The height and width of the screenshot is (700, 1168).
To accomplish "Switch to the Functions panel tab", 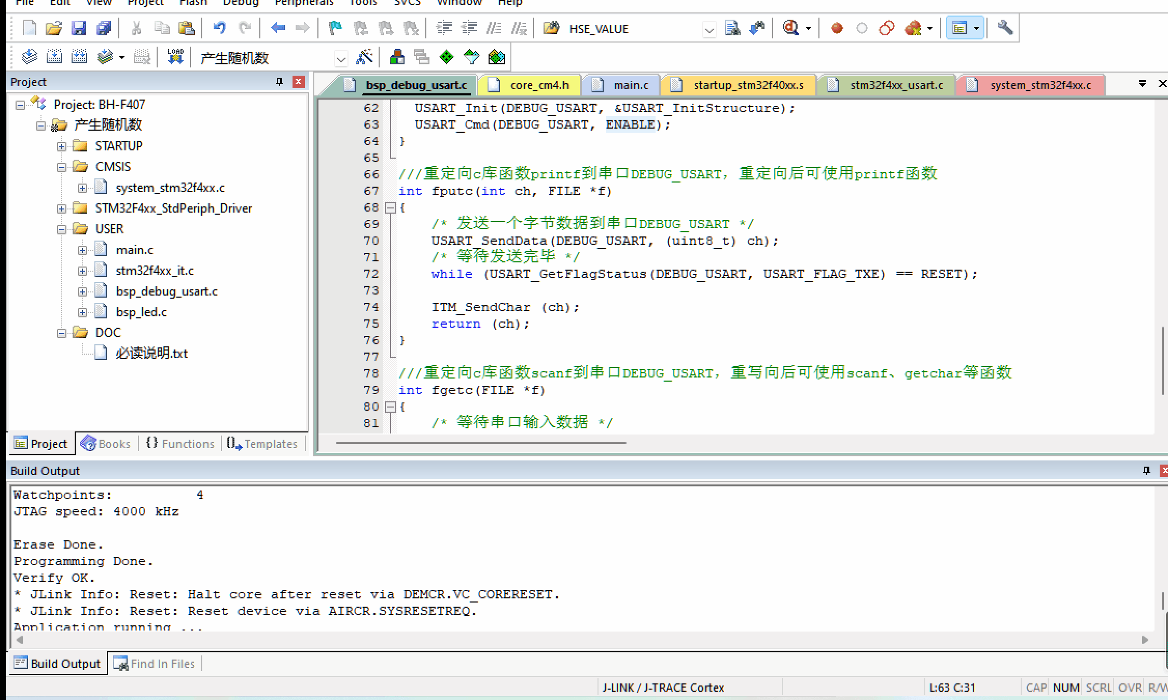I will 180,444.
